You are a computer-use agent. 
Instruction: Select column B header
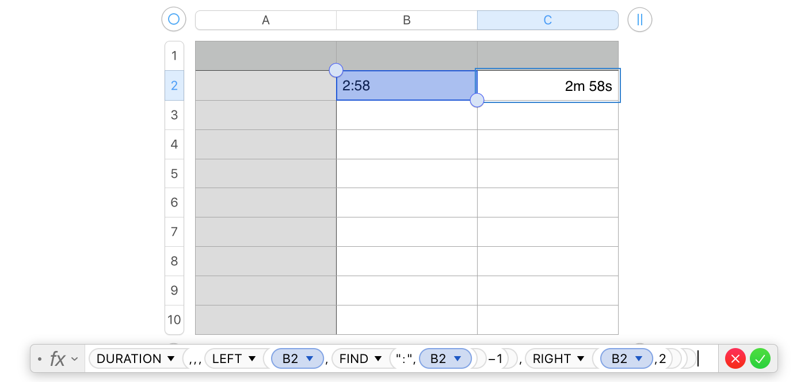pos(406,20)
